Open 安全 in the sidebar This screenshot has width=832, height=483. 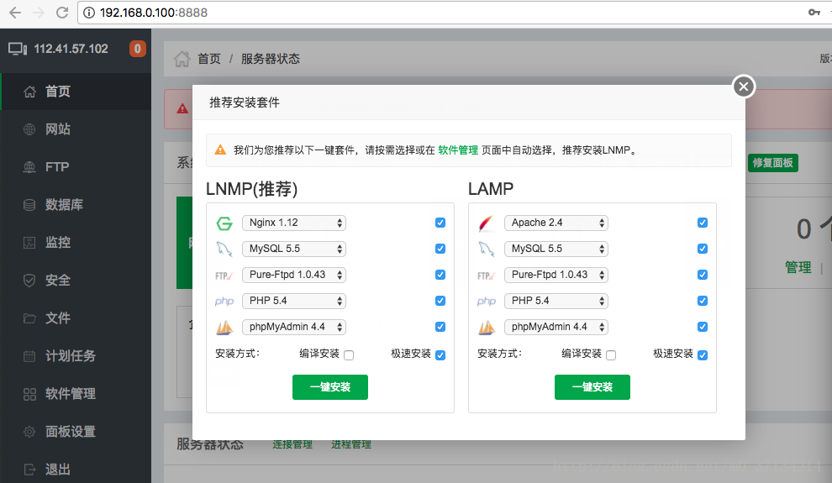coord(76,280)
